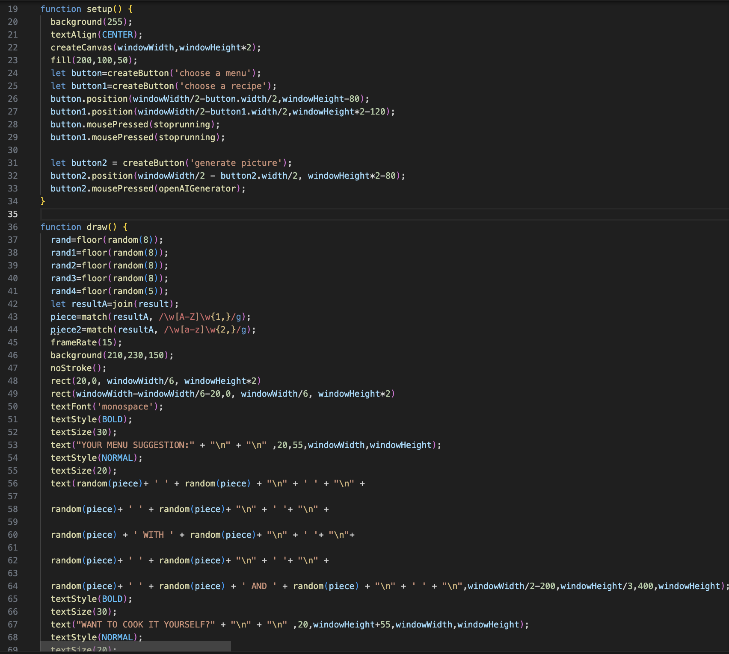The height and width of the screenshot is (654, 729).
Task: Click 'piece=match' on line 43
Action: [79, 317]
